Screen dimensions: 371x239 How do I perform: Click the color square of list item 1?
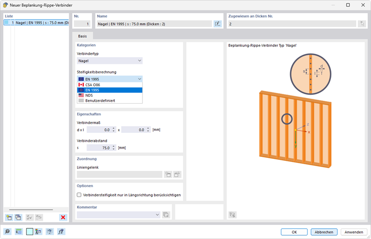pos(7,22)
